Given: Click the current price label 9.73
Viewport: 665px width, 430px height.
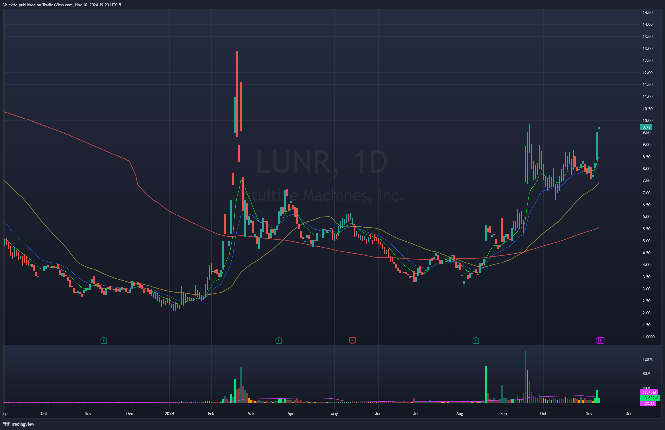Looking at the screenshot, I should (646, 127).
